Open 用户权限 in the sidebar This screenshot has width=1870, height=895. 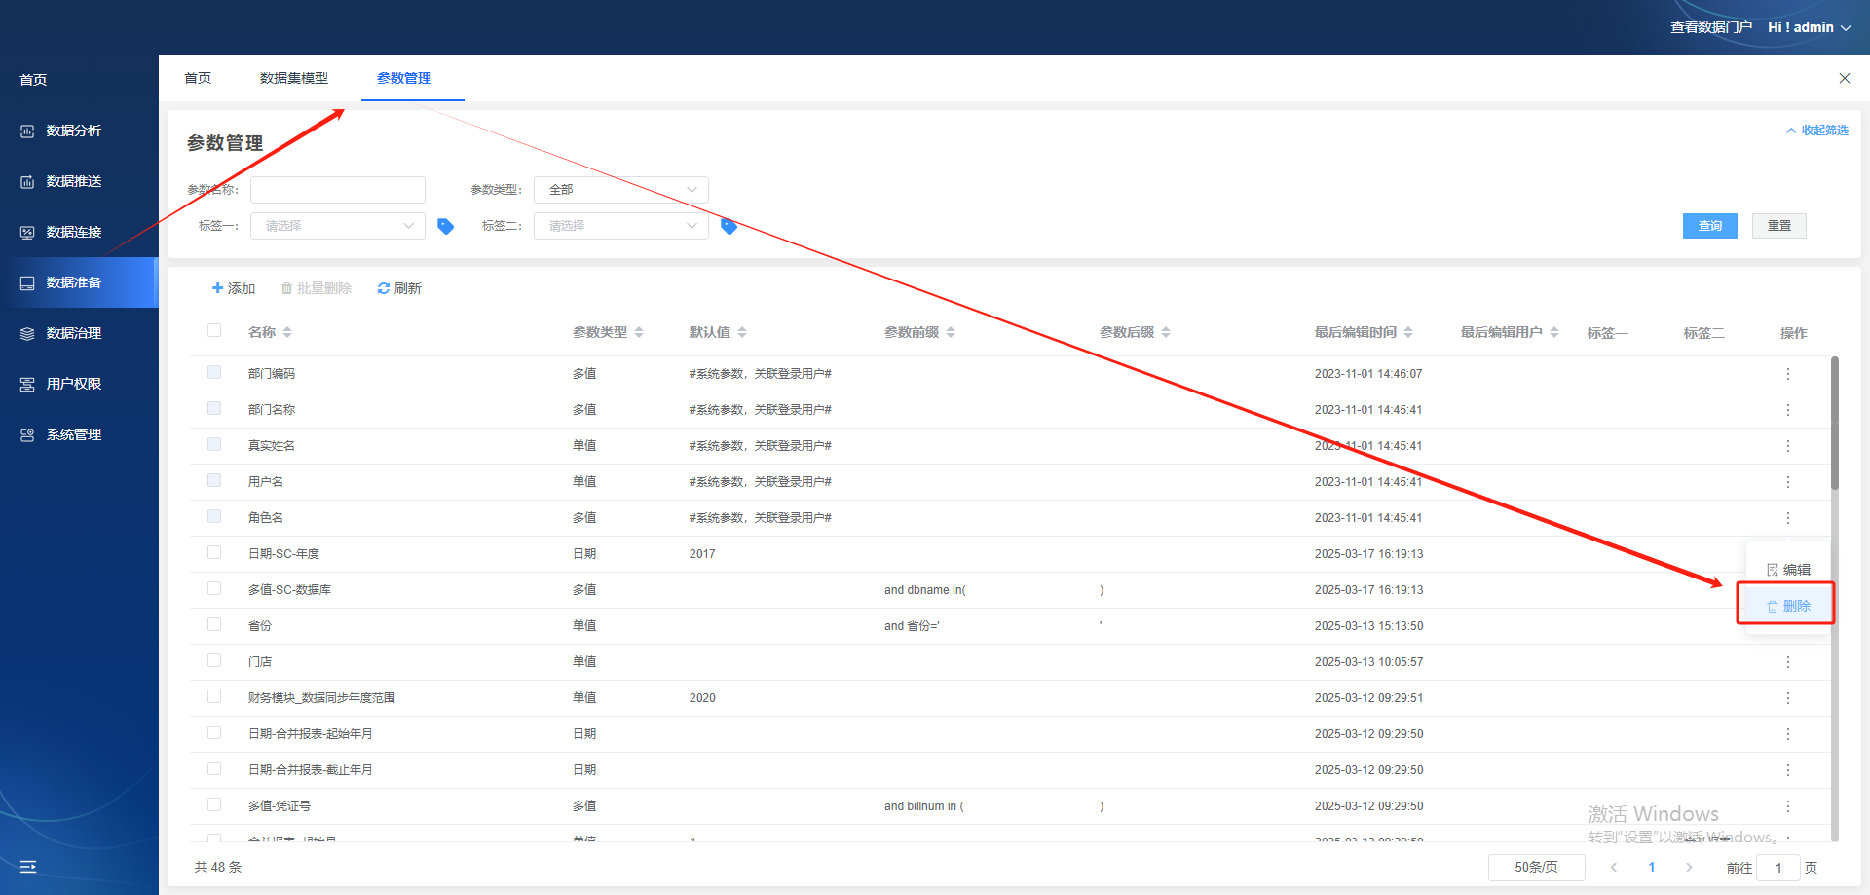[74, 384]
